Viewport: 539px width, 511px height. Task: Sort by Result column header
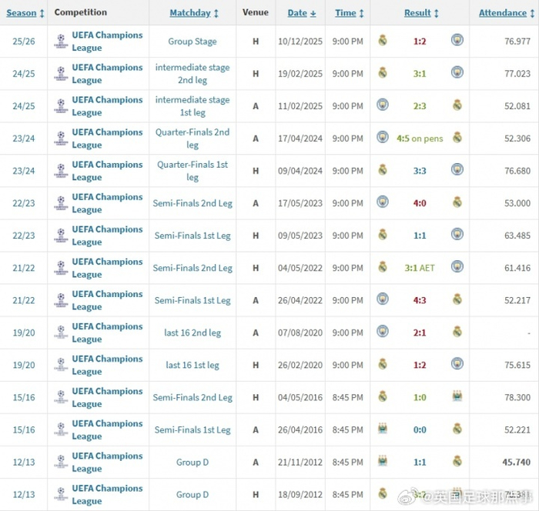coord(421,13)
